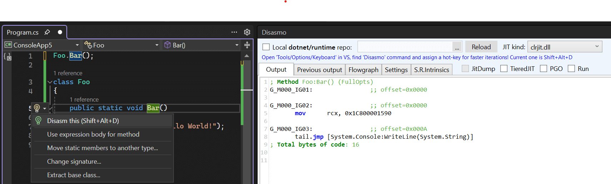The image size is (611, 184).
Task: Collapse the class Foo code block
Action: pos(50,82)
